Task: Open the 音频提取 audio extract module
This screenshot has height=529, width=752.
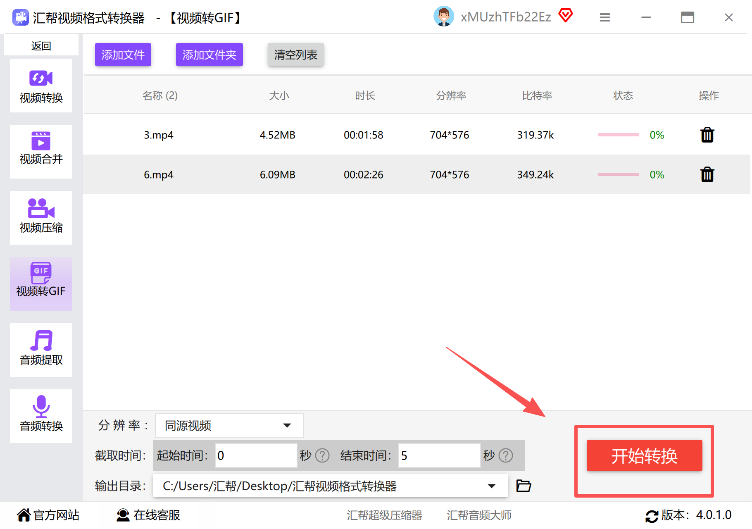Action: point(41,350)
